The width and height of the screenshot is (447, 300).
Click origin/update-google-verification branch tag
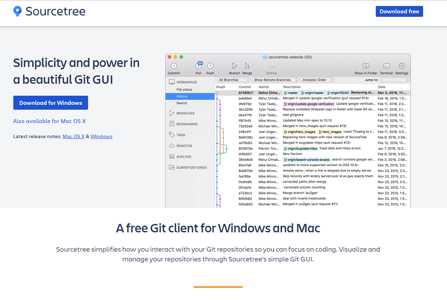pos(309,104)
